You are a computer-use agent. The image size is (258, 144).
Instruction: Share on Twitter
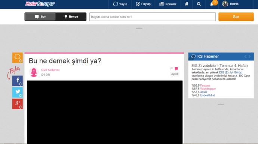pos(18,93)
